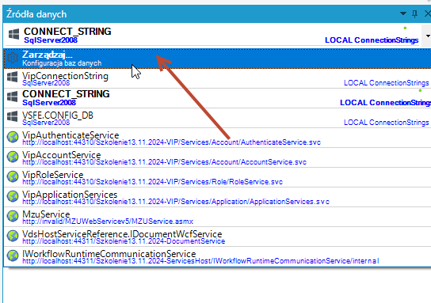Open the Źródła danych panel options arrow
The height and width of the screenshot is (303, 431).
pyautogui.click(x=403, y=13)
